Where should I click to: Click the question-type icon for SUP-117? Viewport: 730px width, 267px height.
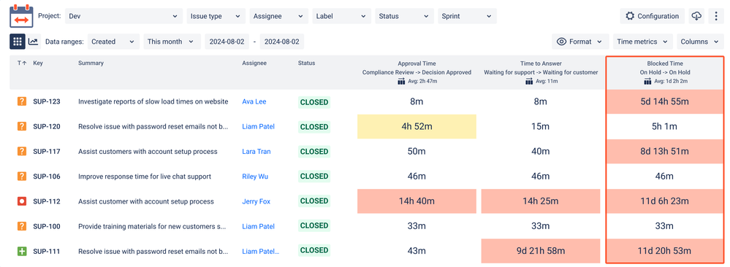pos(21,151)
